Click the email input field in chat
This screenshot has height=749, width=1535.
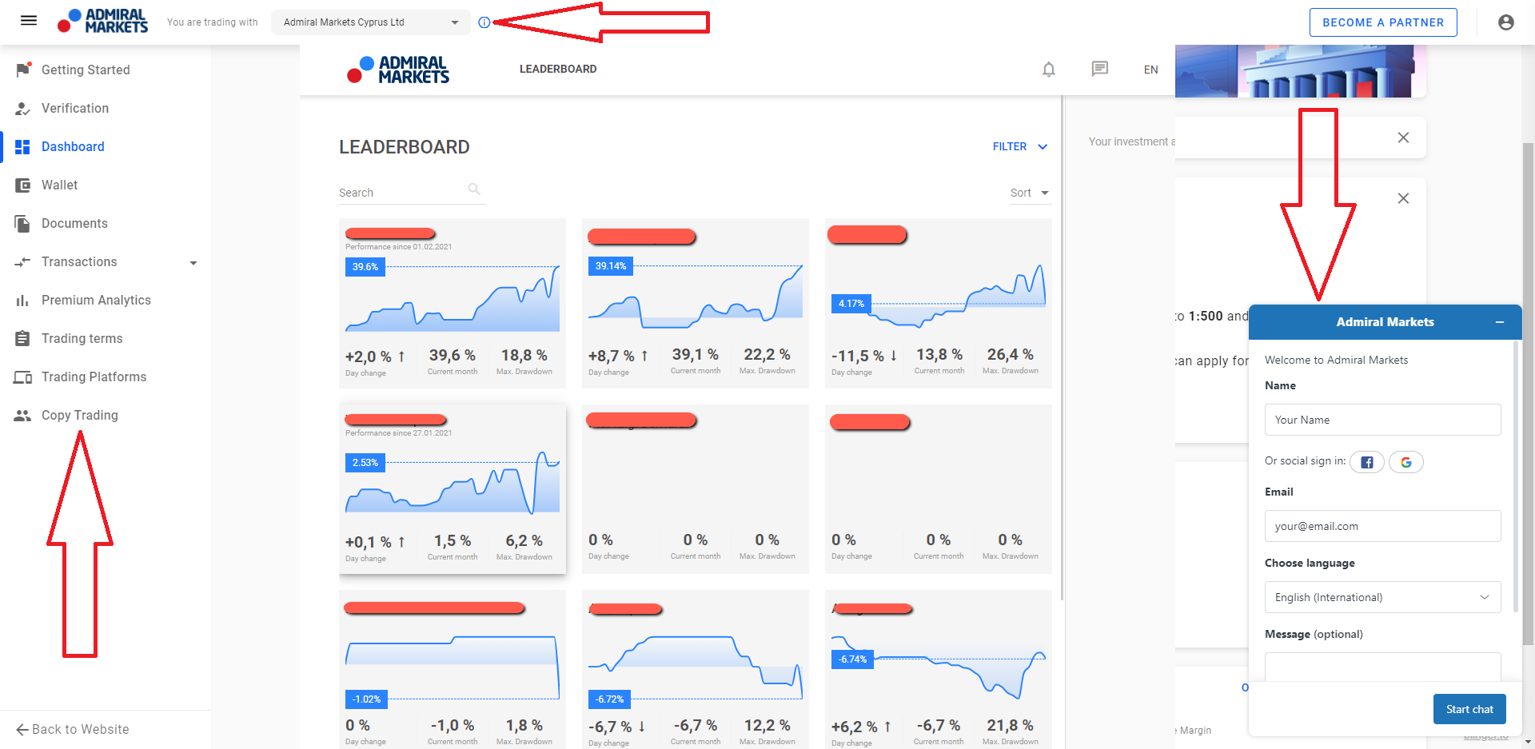click(x=1382, y=526)
